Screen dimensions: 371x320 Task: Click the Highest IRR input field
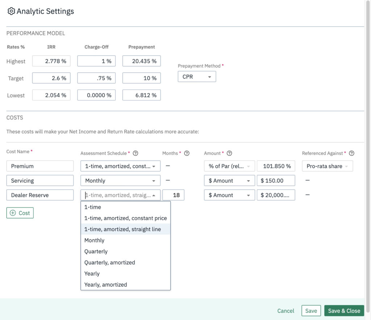51,61
